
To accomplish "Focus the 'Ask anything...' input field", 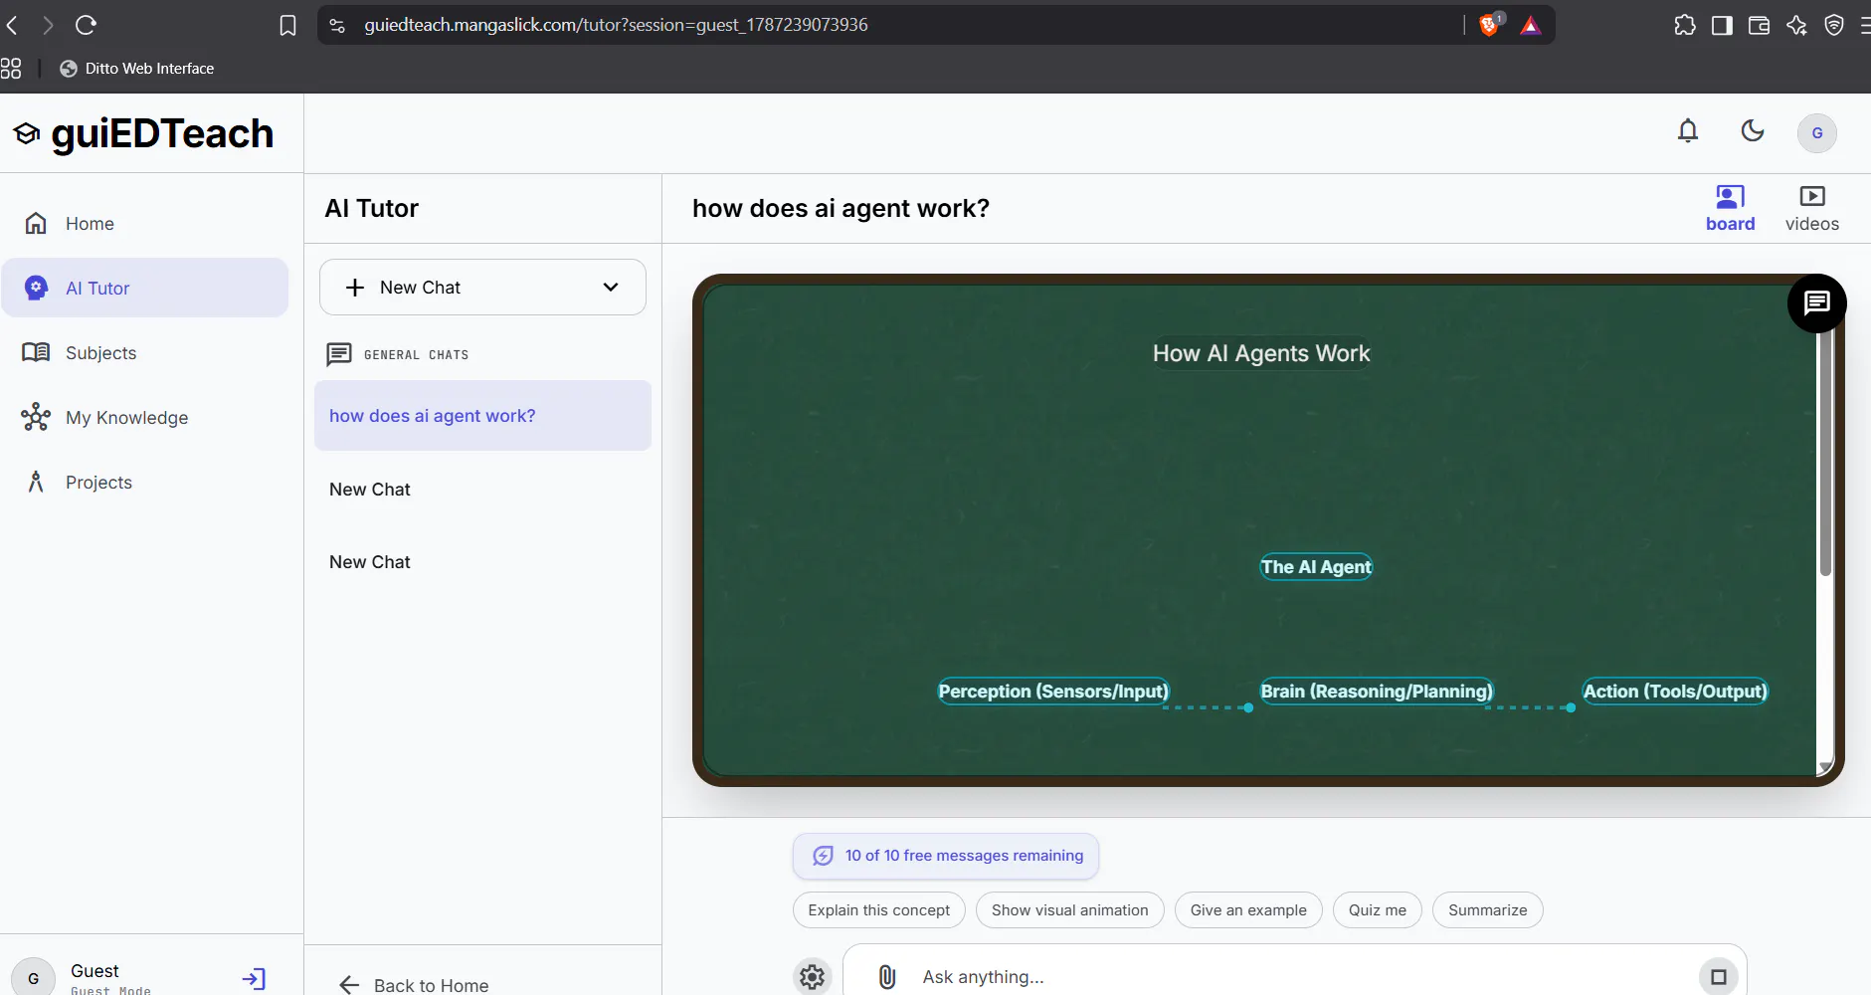I will point(1293,977).
